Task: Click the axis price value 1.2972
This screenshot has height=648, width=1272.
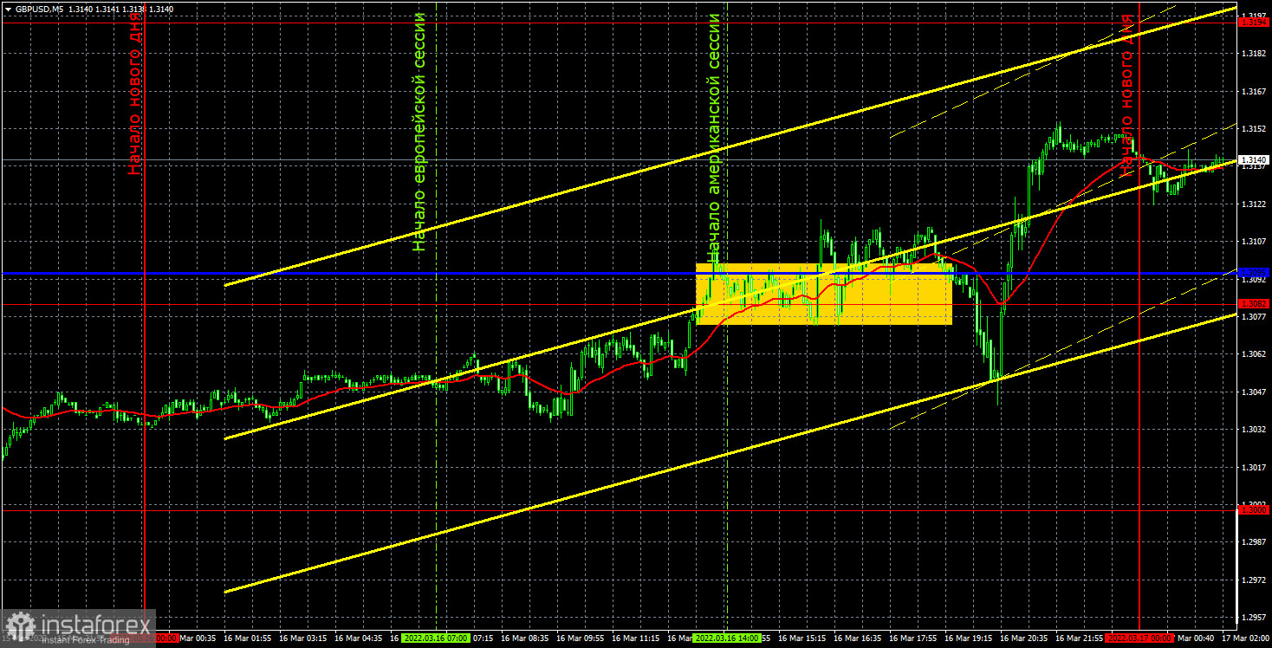Action: (x=1252, y=580)
